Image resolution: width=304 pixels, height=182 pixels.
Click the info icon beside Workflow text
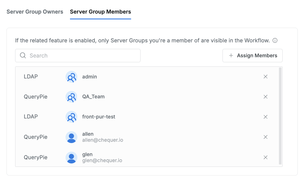(275, 41)
